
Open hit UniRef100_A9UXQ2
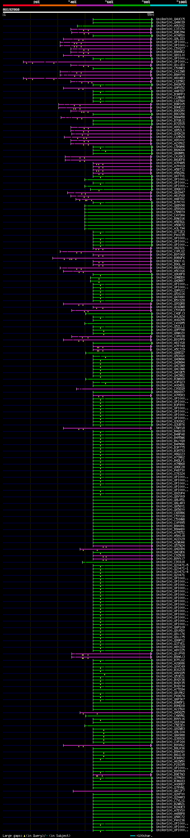pos(170,26)
